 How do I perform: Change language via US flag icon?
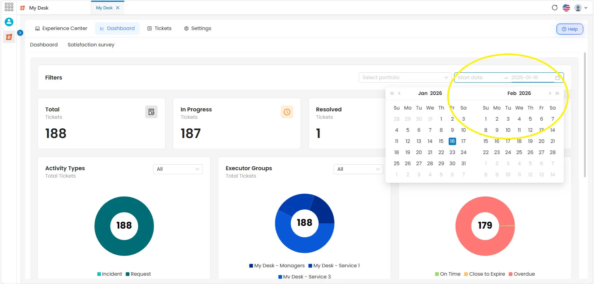coord(566,8)
